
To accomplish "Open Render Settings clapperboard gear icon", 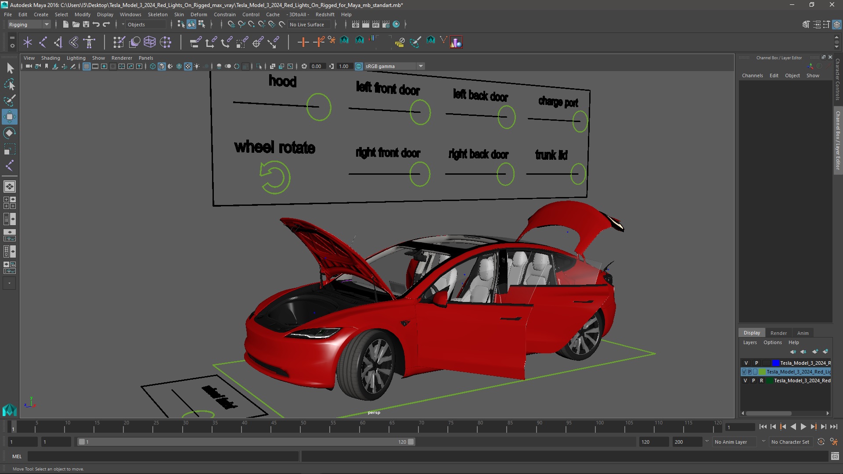I will (386, 25).
